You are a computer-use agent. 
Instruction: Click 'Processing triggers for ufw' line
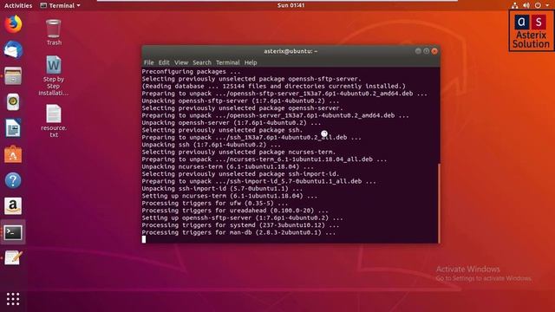click(x=215, y=203)
